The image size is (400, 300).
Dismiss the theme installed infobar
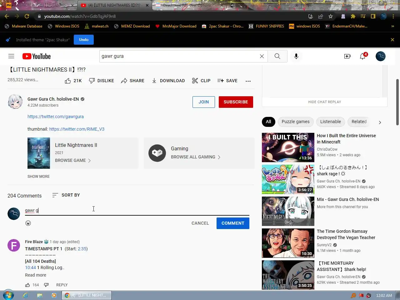click(x=392, y=40)
